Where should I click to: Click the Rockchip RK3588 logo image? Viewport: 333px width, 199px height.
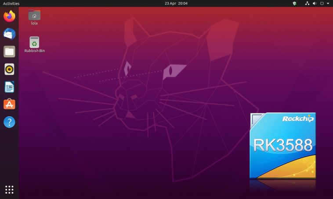coord(282,145)
